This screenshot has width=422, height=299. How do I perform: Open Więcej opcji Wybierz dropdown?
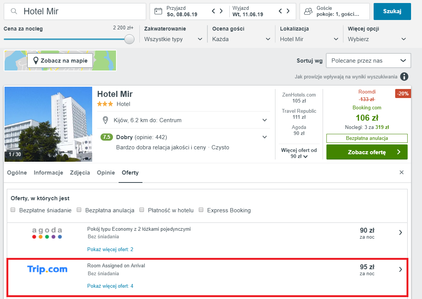coord(377,39)
